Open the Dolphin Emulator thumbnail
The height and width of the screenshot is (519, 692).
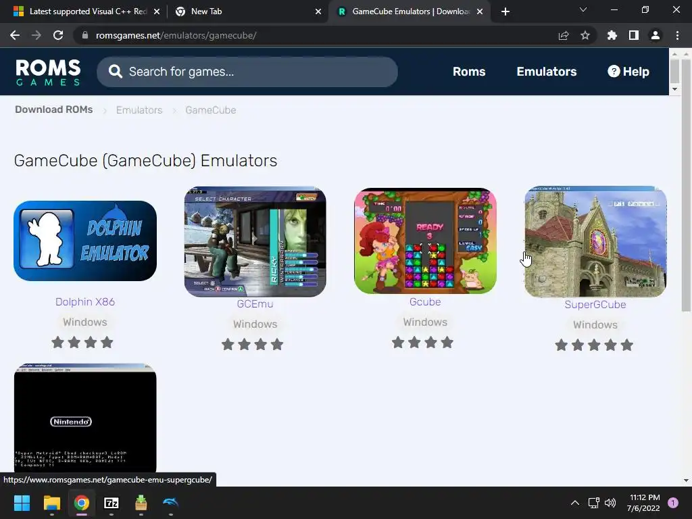click(85, 241)
